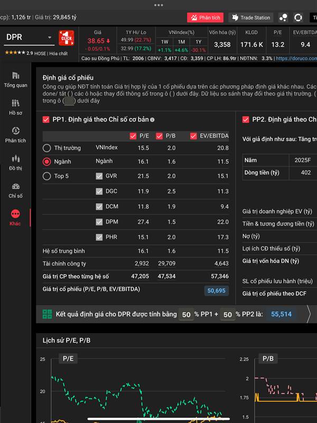Image resolution: width=317 pixels, height=423 pixels.
Task: Select the Ngành radio button
Action: (x=47, y=162)
